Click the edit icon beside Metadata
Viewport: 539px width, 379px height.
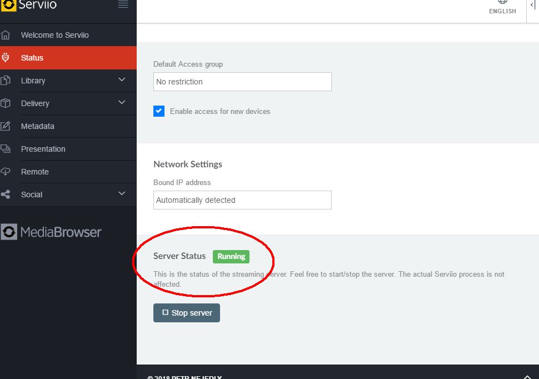(5, 126)
